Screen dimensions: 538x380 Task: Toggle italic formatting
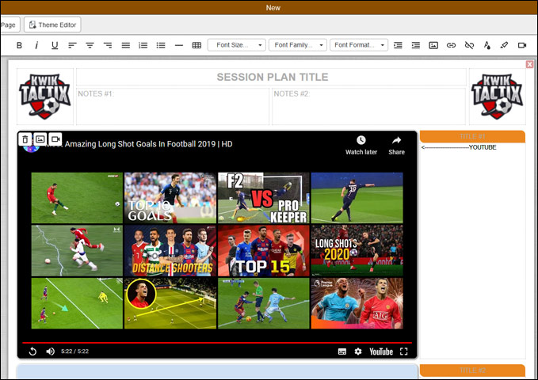pos(36,45)
